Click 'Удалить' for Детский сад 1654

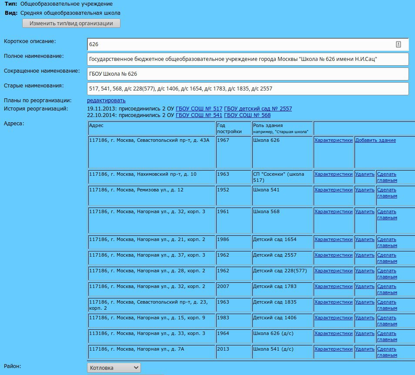[365, 239]
